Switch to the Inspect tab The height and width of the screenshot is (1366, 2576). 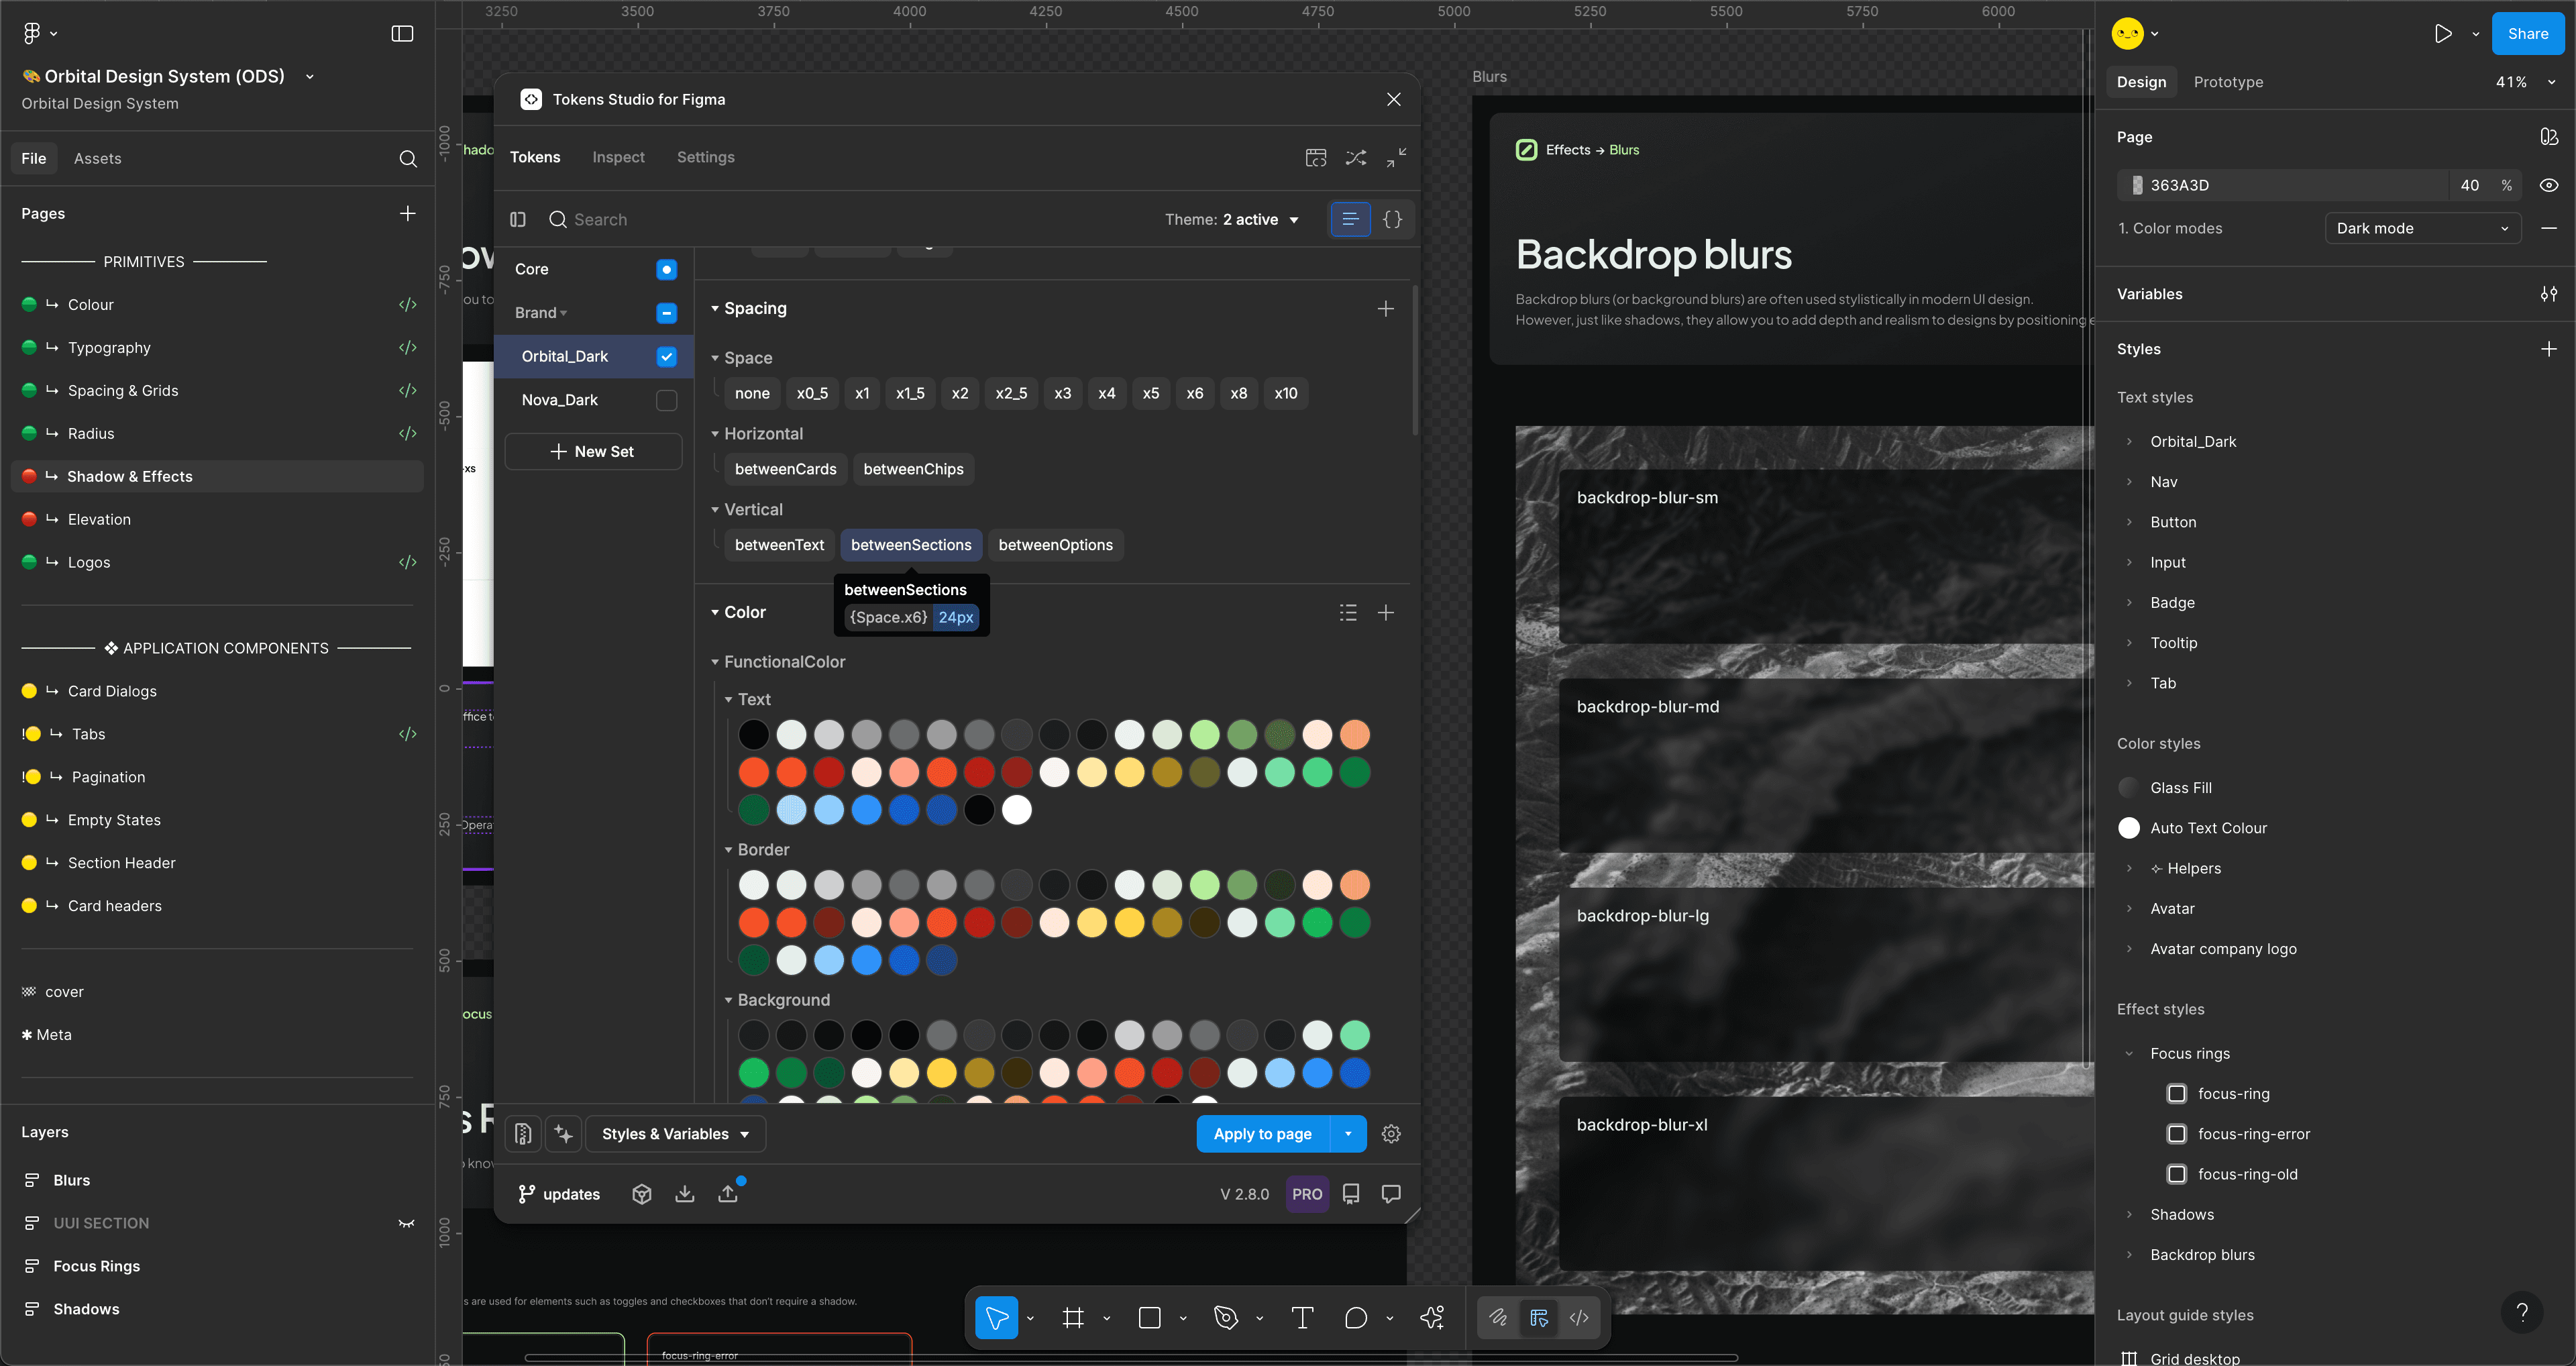click(618, 157)
